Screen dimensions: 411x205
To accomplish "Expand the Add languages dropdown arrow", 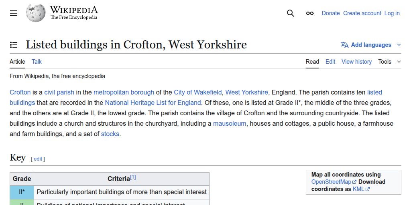I will (399, 45).
